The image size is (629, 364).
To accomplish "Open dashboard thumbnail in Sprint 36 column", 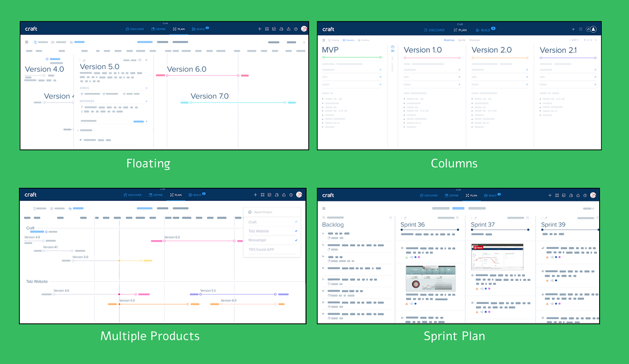I will pos(430,278).
